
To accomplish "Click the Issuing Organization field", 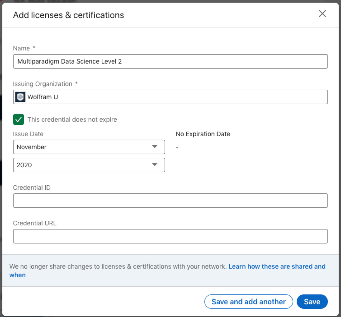I will pyautogui.click(x=170, y=97).
